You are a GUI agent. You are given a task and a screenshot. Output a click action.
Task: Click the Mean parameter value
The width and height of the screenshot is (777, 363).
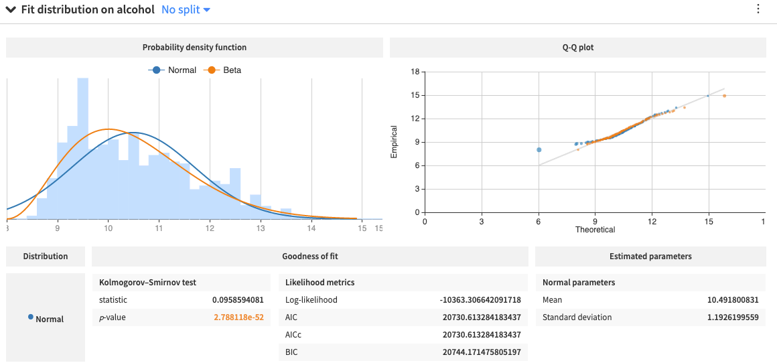tap(733, 299)
